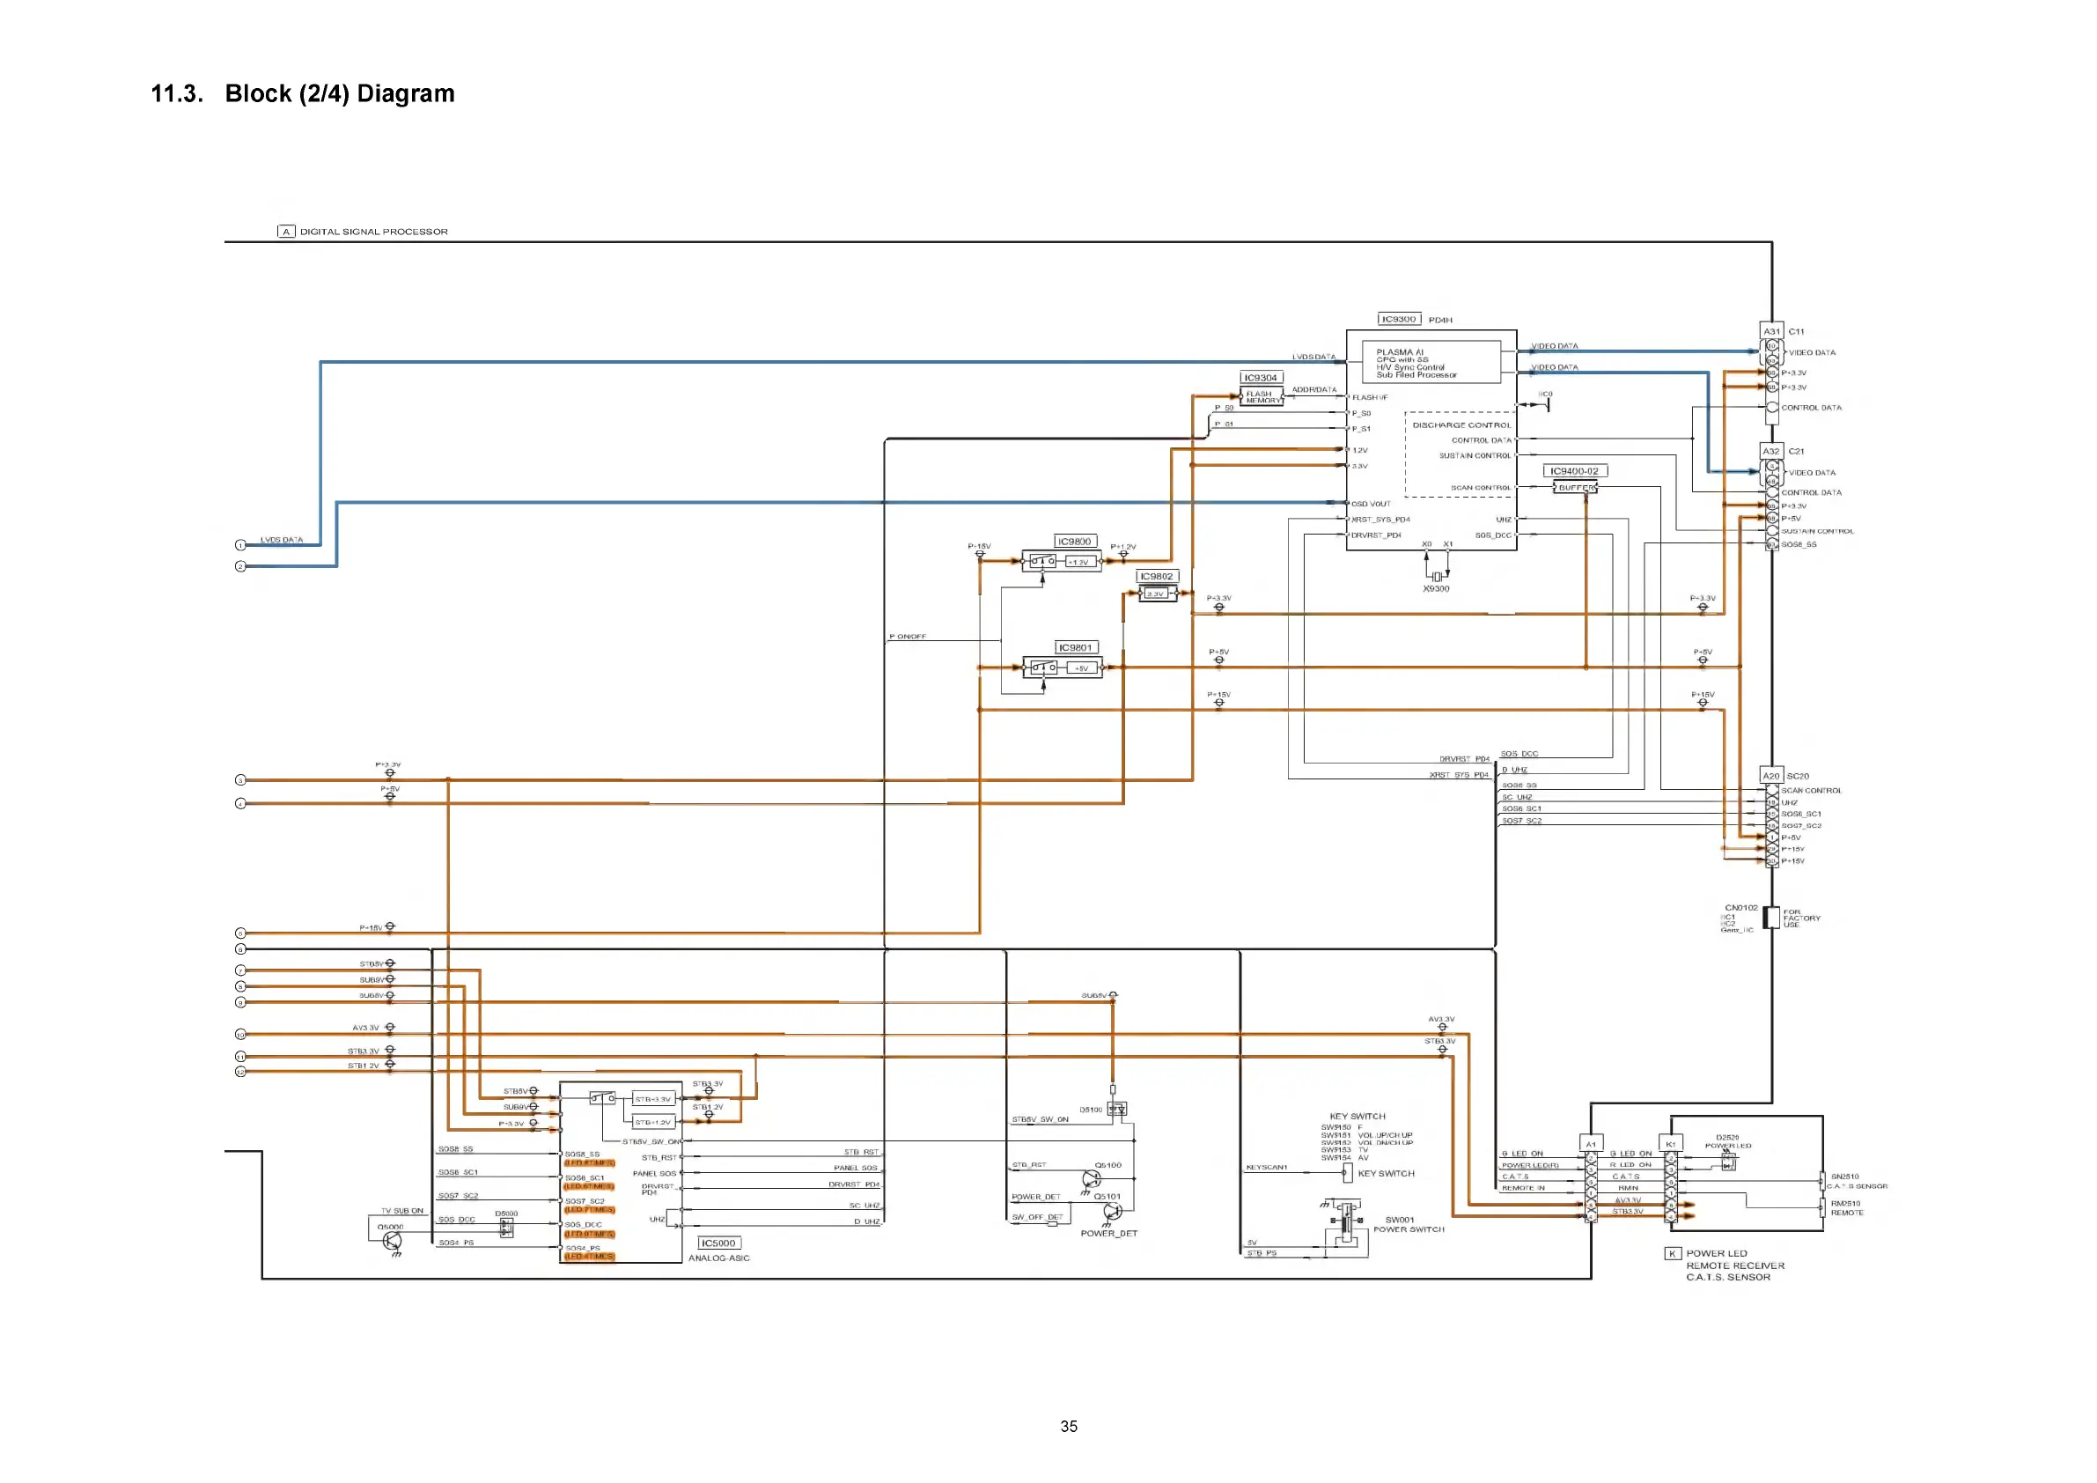Click the Q5100 transistor symbol
Viewport: 2097px width, 1483px height.
pyautogui.click(x=1091, y=1180)
